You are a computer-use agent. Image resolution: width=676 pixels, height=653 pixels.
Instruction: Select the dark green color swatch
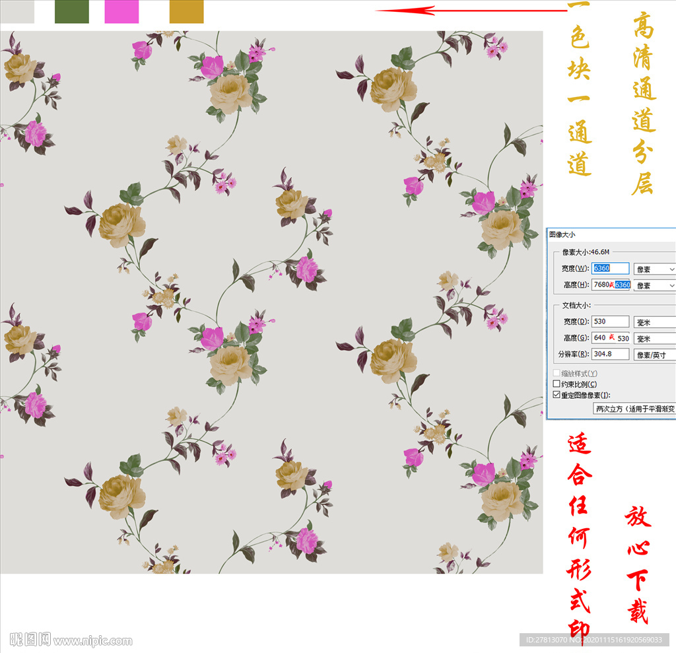pos(71,11)
